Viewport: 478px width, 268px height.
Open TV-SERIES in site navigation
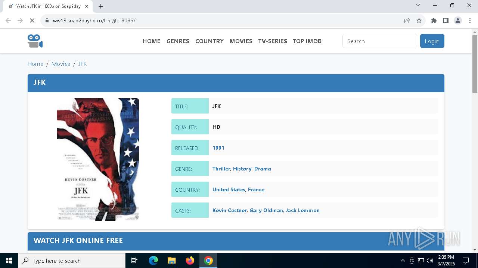click(x=273, y=41)
